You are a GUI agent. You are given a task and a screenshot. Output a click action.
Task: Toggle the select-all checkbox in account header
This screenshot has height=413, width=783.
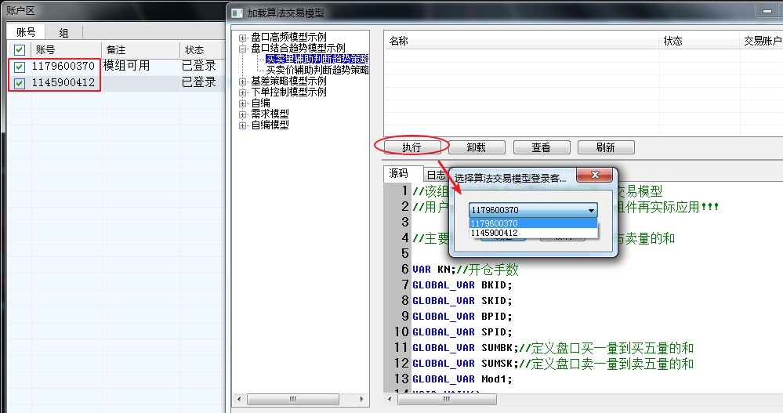pos(20,50)
